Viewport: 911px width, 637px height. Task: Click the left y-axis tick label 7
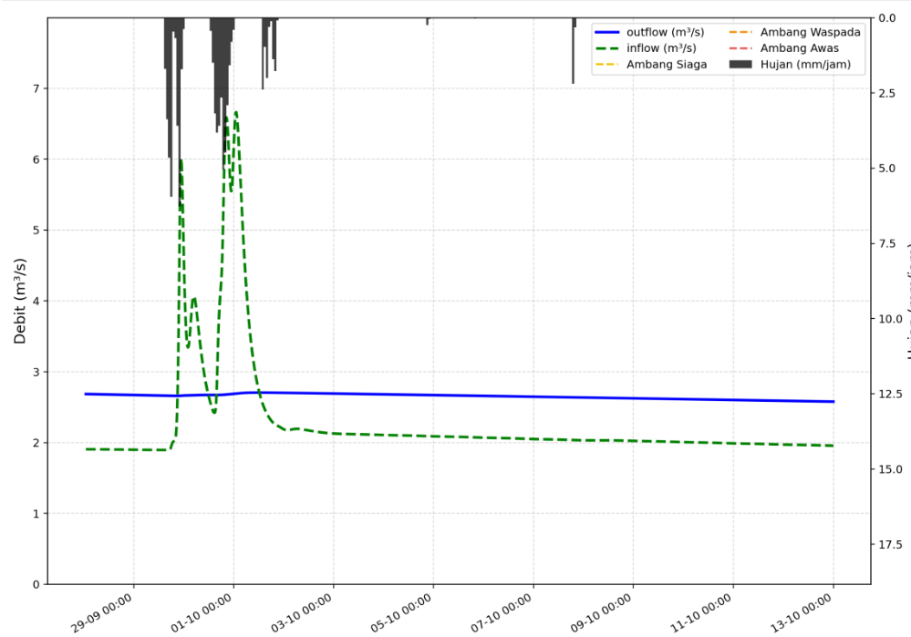(36, 88)
